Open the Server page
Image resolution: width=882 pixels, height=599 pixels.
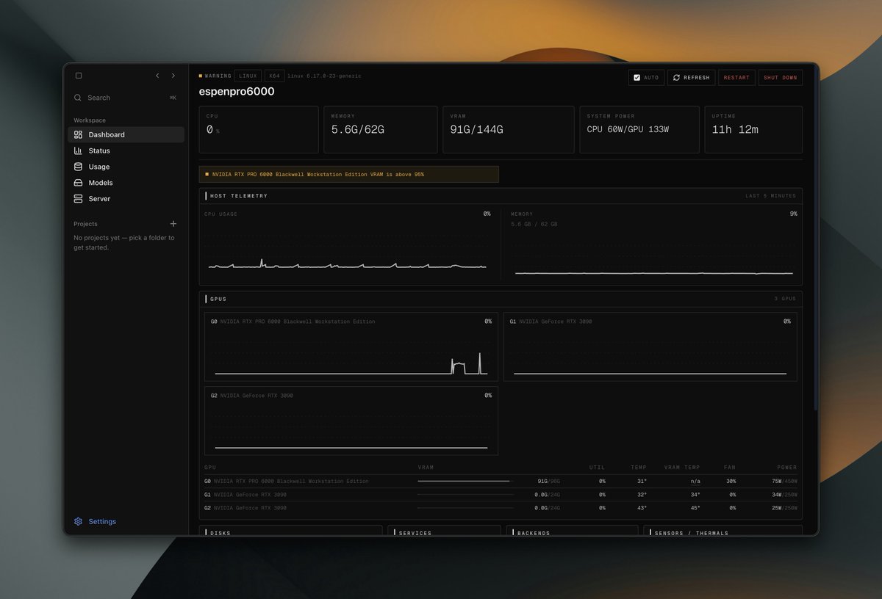tap(126, 199)
